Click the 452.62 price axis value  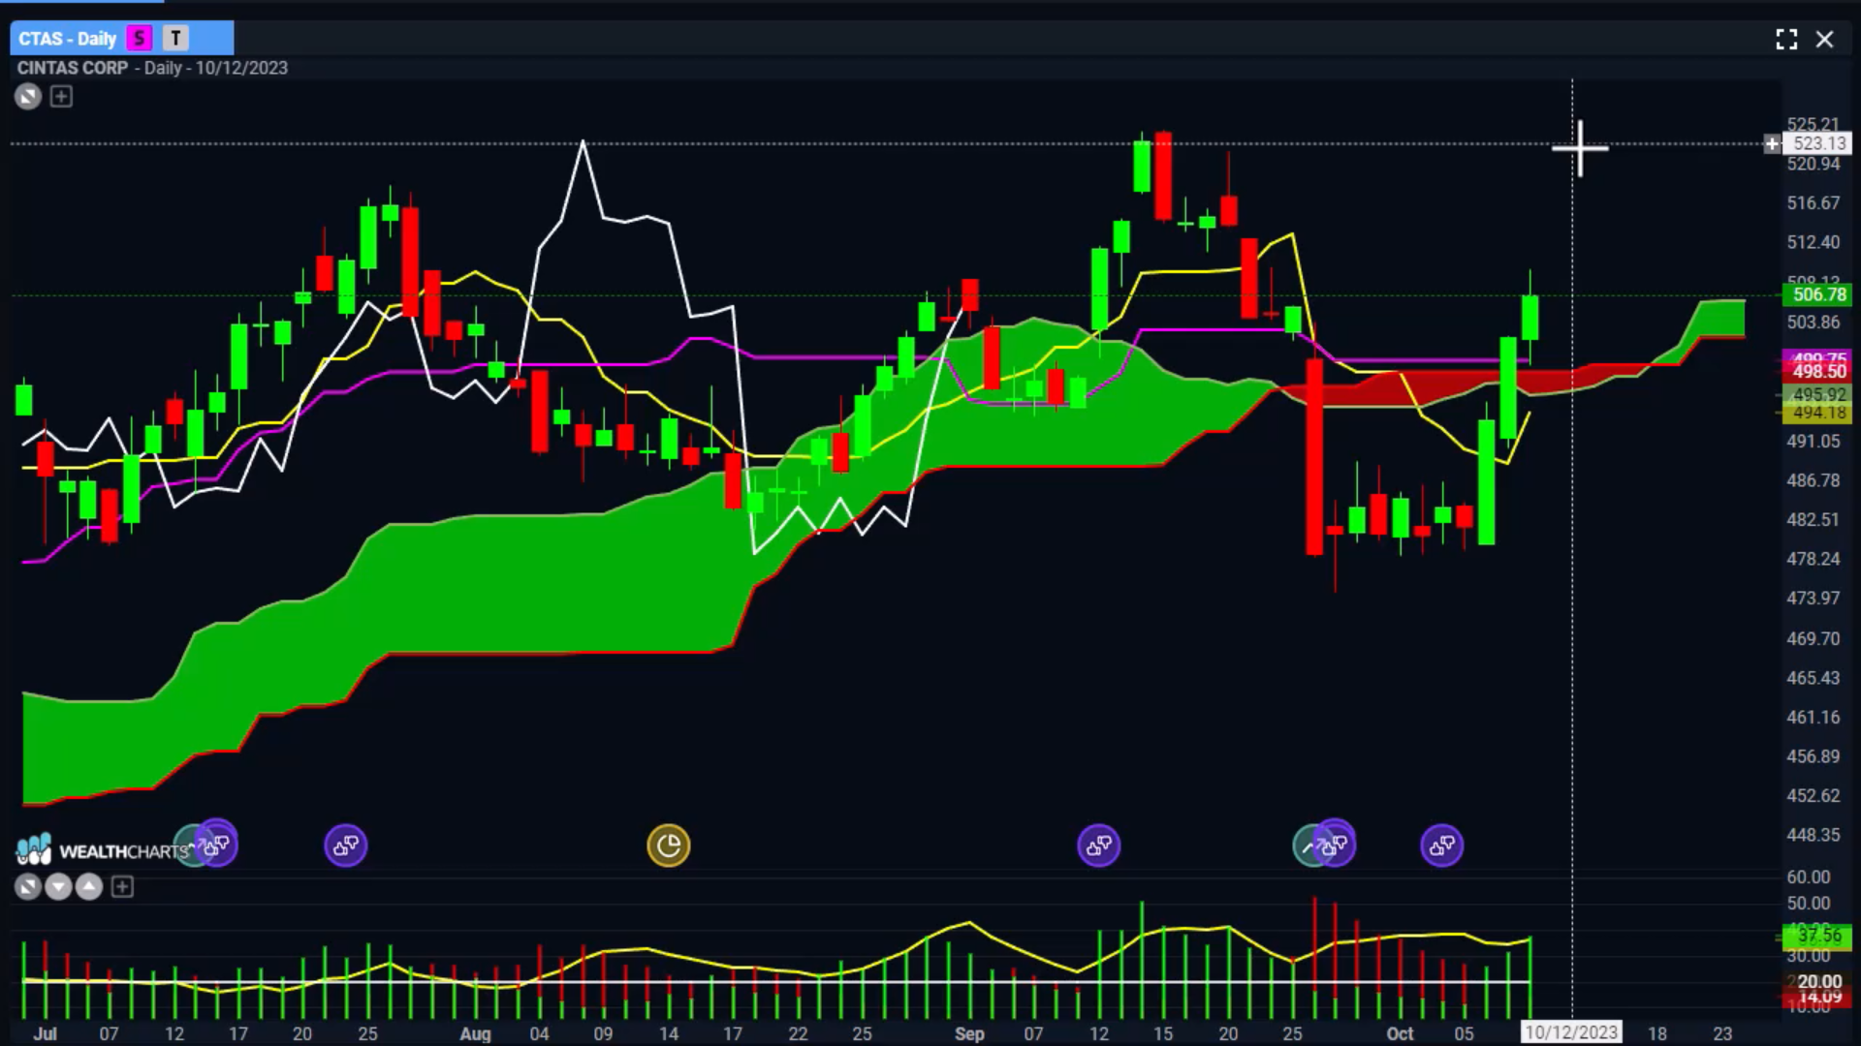(1814, 795)
